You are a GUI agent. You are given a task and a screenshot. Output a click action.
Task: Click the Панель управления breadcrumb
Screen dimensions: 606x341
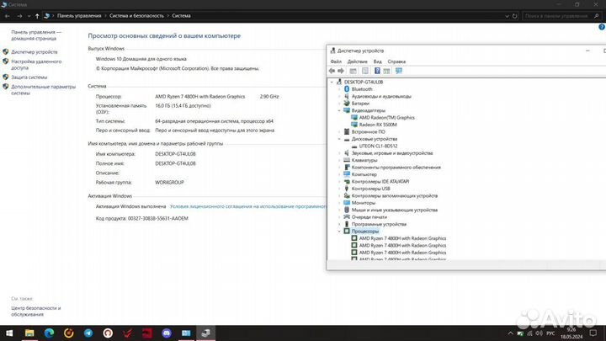coord(79,16)
